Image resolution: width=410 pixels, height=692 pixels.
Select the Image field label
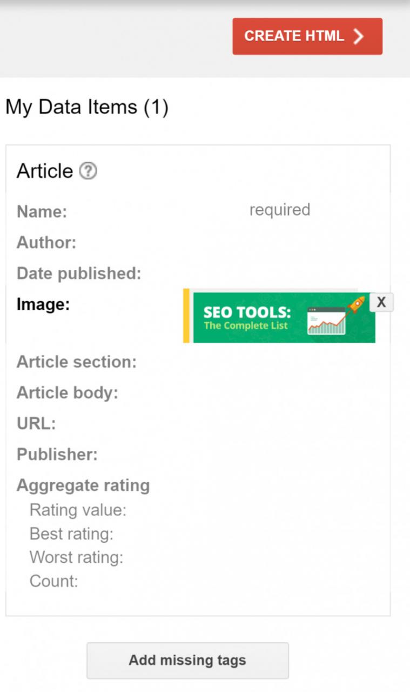(x=43, y=304)
